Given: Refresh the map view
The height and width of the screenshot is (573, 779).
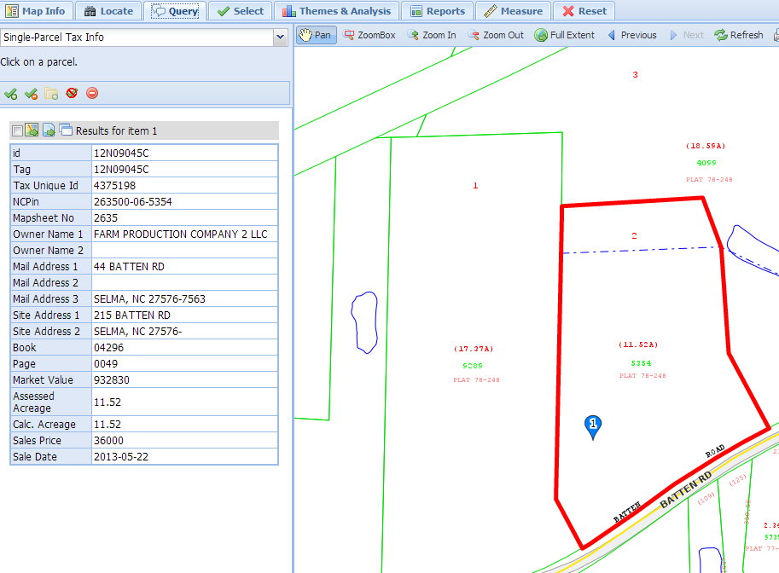Looking at the screenshot, I should pyautogui.click(x=739, y=35).
